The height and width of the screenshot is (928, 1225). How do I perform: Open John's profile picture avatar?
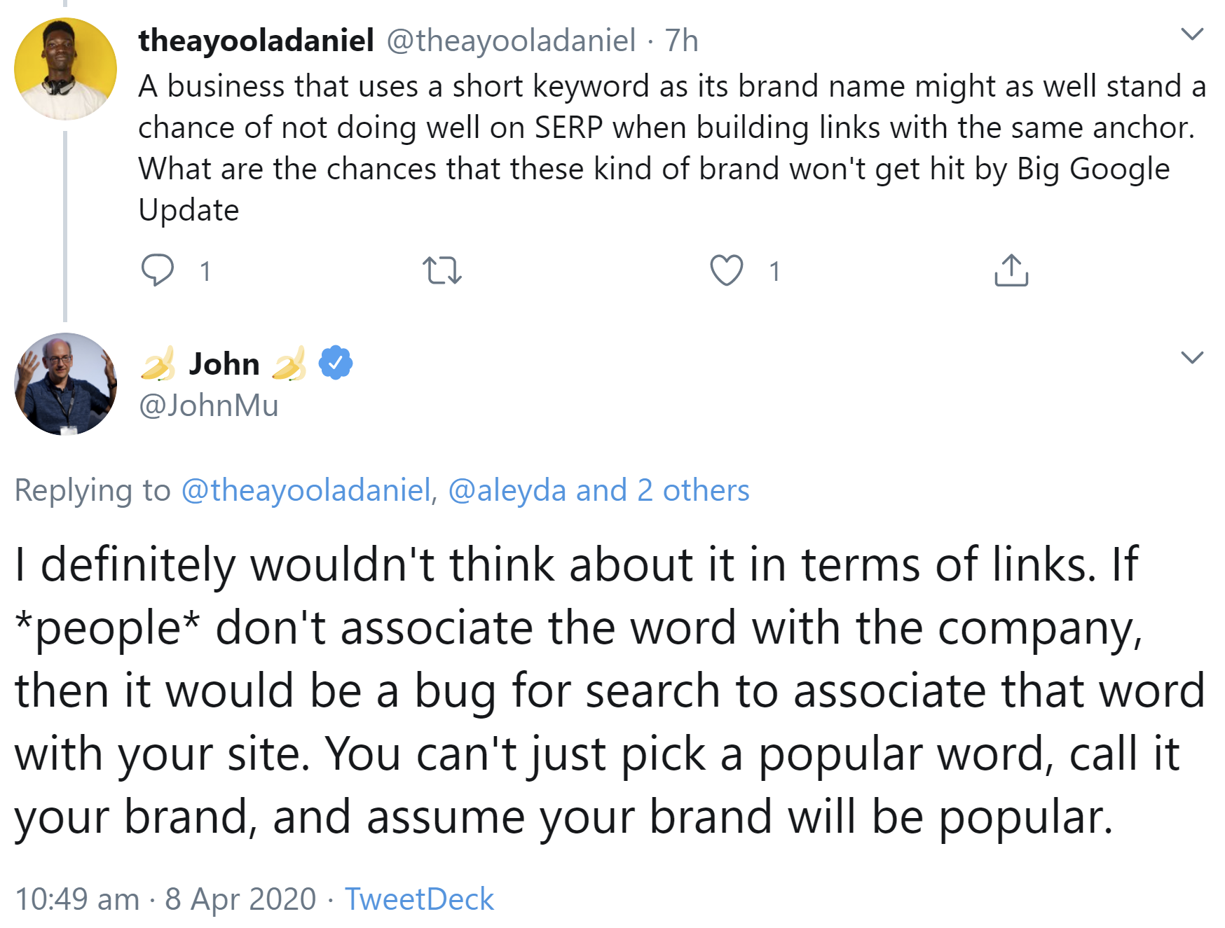pyautogui.click(x=66, y=384)
